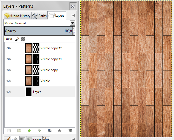Select the mask thumbnail of Visible copy #1
Image resolution: width=174 pixels, height=140 pixels.
point(36,59)
